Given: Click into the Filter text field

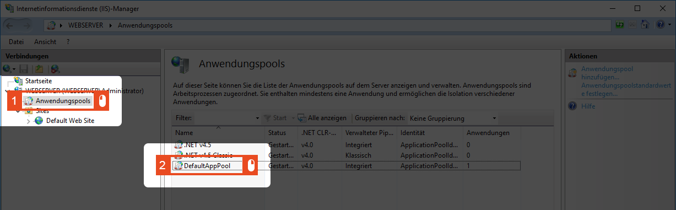Looking at the screenshot, I should (224, 118).
